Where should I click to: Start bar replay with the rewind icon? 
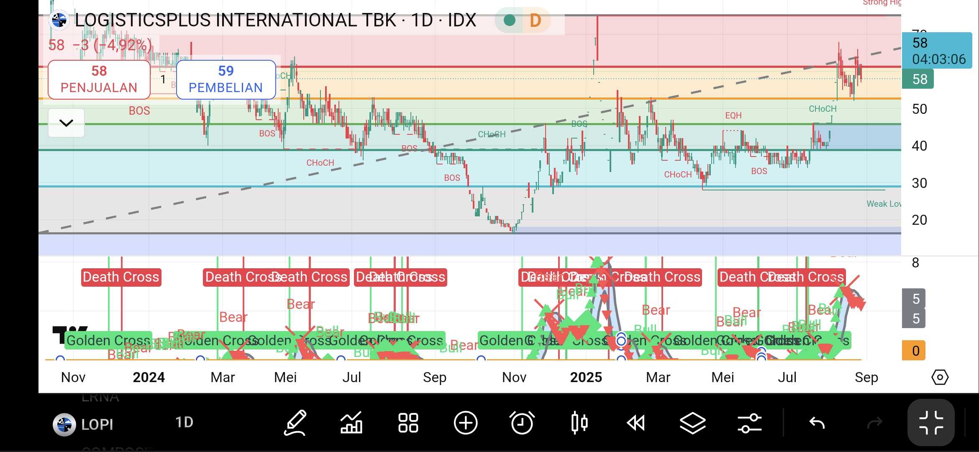coord(636,423)
